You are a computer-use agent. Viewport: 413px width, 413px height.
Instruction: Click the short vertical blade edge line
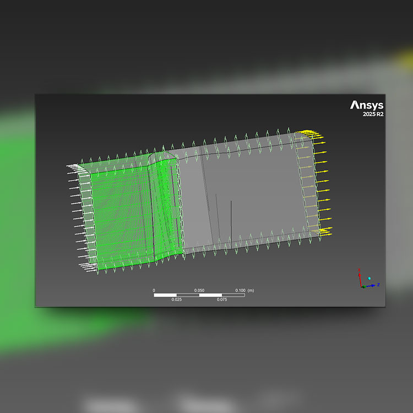[231, 220]
